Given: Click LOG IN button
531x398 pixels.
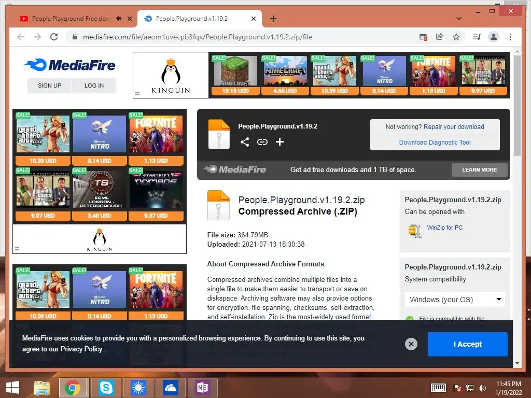Looking at the screenshot, I should (x=94, y=86).
